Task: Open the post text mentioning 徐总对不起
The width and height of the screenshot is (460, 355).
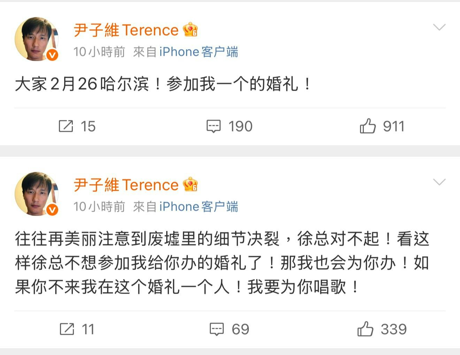Action: [x=222, y=263]
